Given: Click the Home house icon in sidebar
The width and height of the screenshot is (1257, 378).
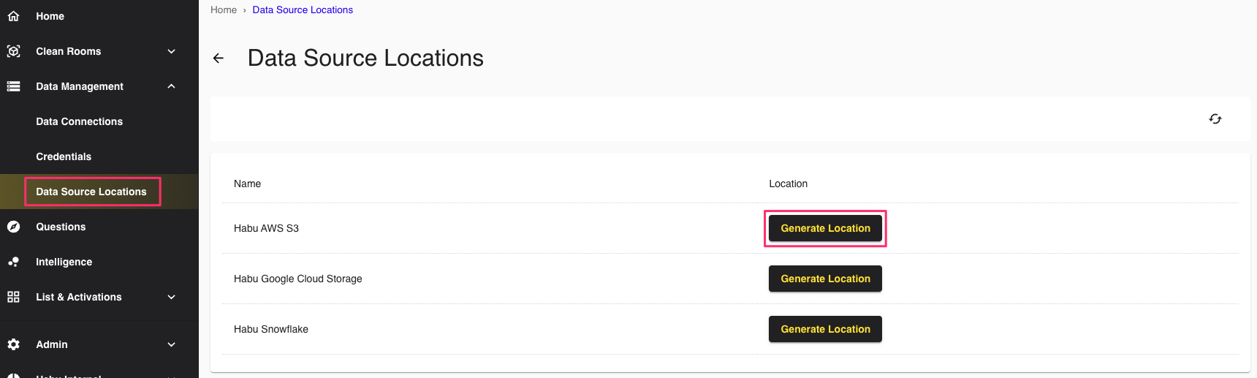Looking at the screenshot, I should (x=13, y=16).
